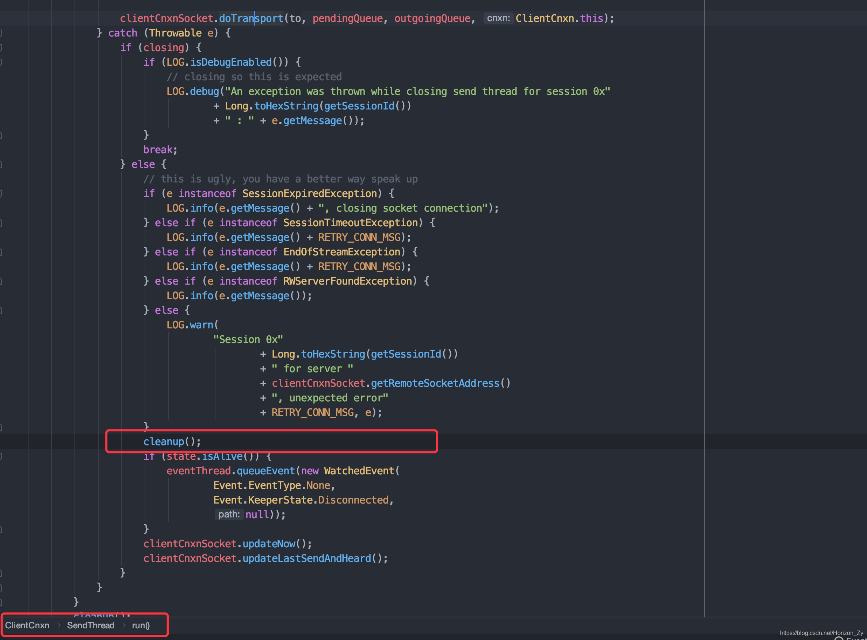867x640 pixels.
Task: Click the run() breadcrumb item
Action: pyautogui.click(x=141, y=625)
